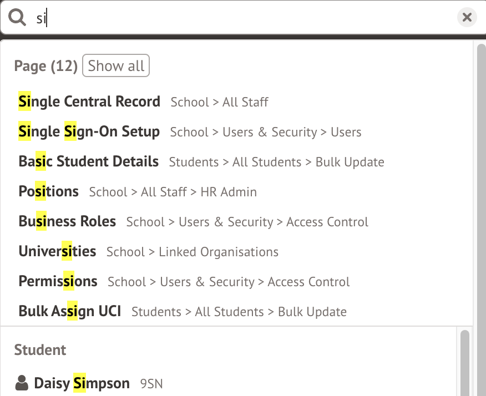
Task: Click the School > All Staff breadcrumb text
Action: (x=219, y=102)
